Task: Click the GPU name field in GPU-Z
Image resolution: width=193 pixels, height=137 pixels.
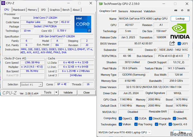Action: click(143, 19)
